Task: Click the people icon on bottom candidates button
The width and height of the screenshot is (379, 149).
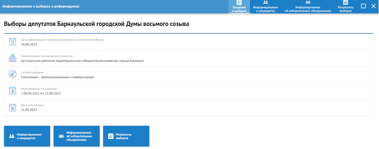Action: click(x=12, y=136)
